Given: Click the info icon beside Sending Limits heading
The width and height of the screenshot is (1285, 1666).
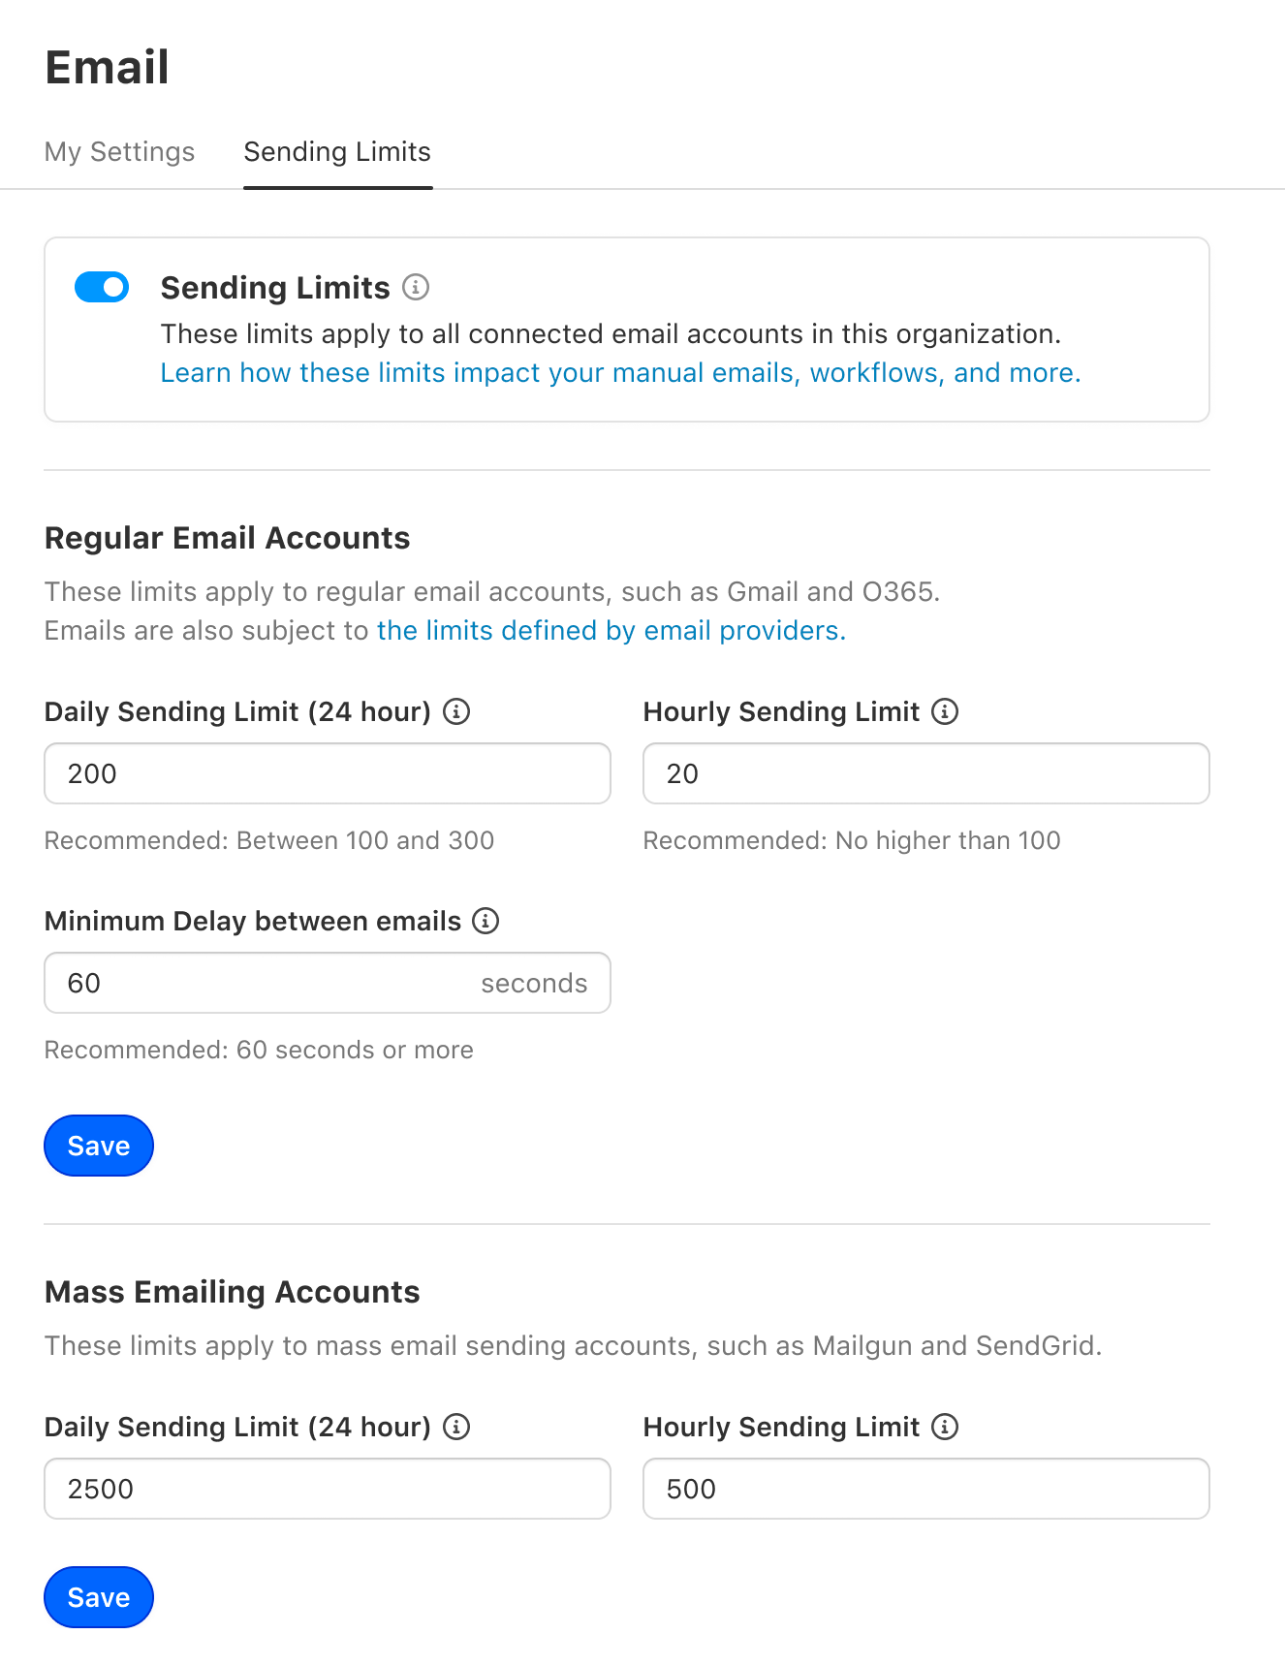Looking at the screenshot, I should tap(416, 287).
